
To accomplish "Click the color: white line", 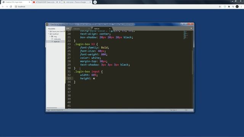I will (x=90, y=58).
